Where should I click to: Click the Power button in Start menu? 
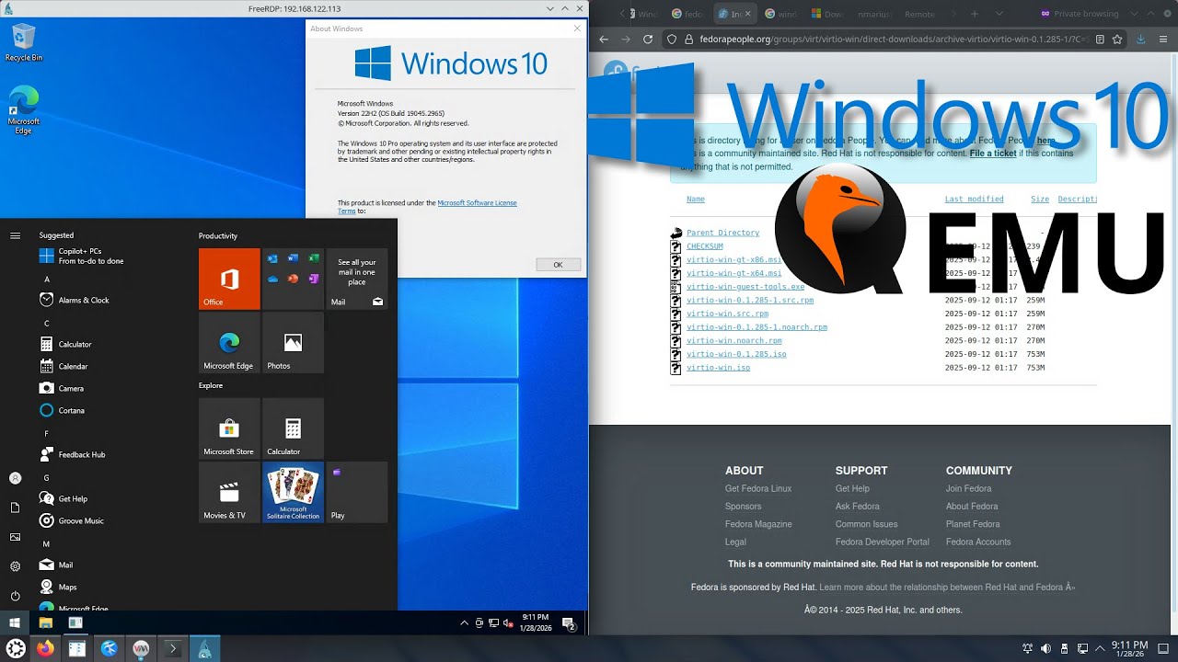pos(15,596)
